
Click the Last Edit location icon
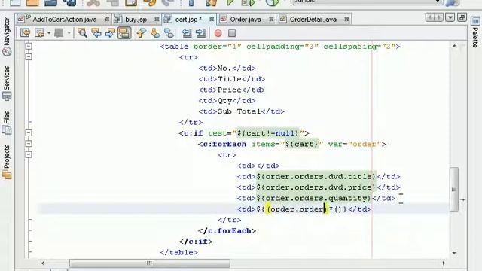(x=25, y=33)
